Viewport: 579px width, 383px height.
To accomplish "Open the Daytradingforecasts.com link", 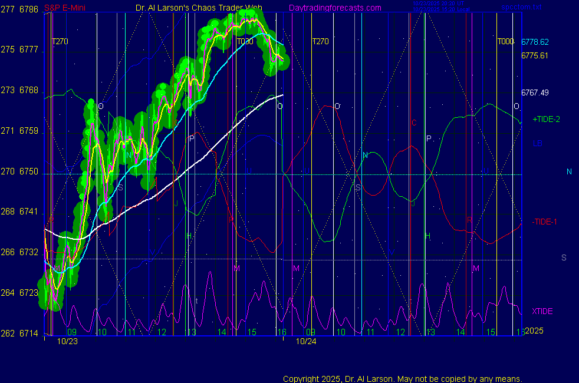I will [334, 8].
